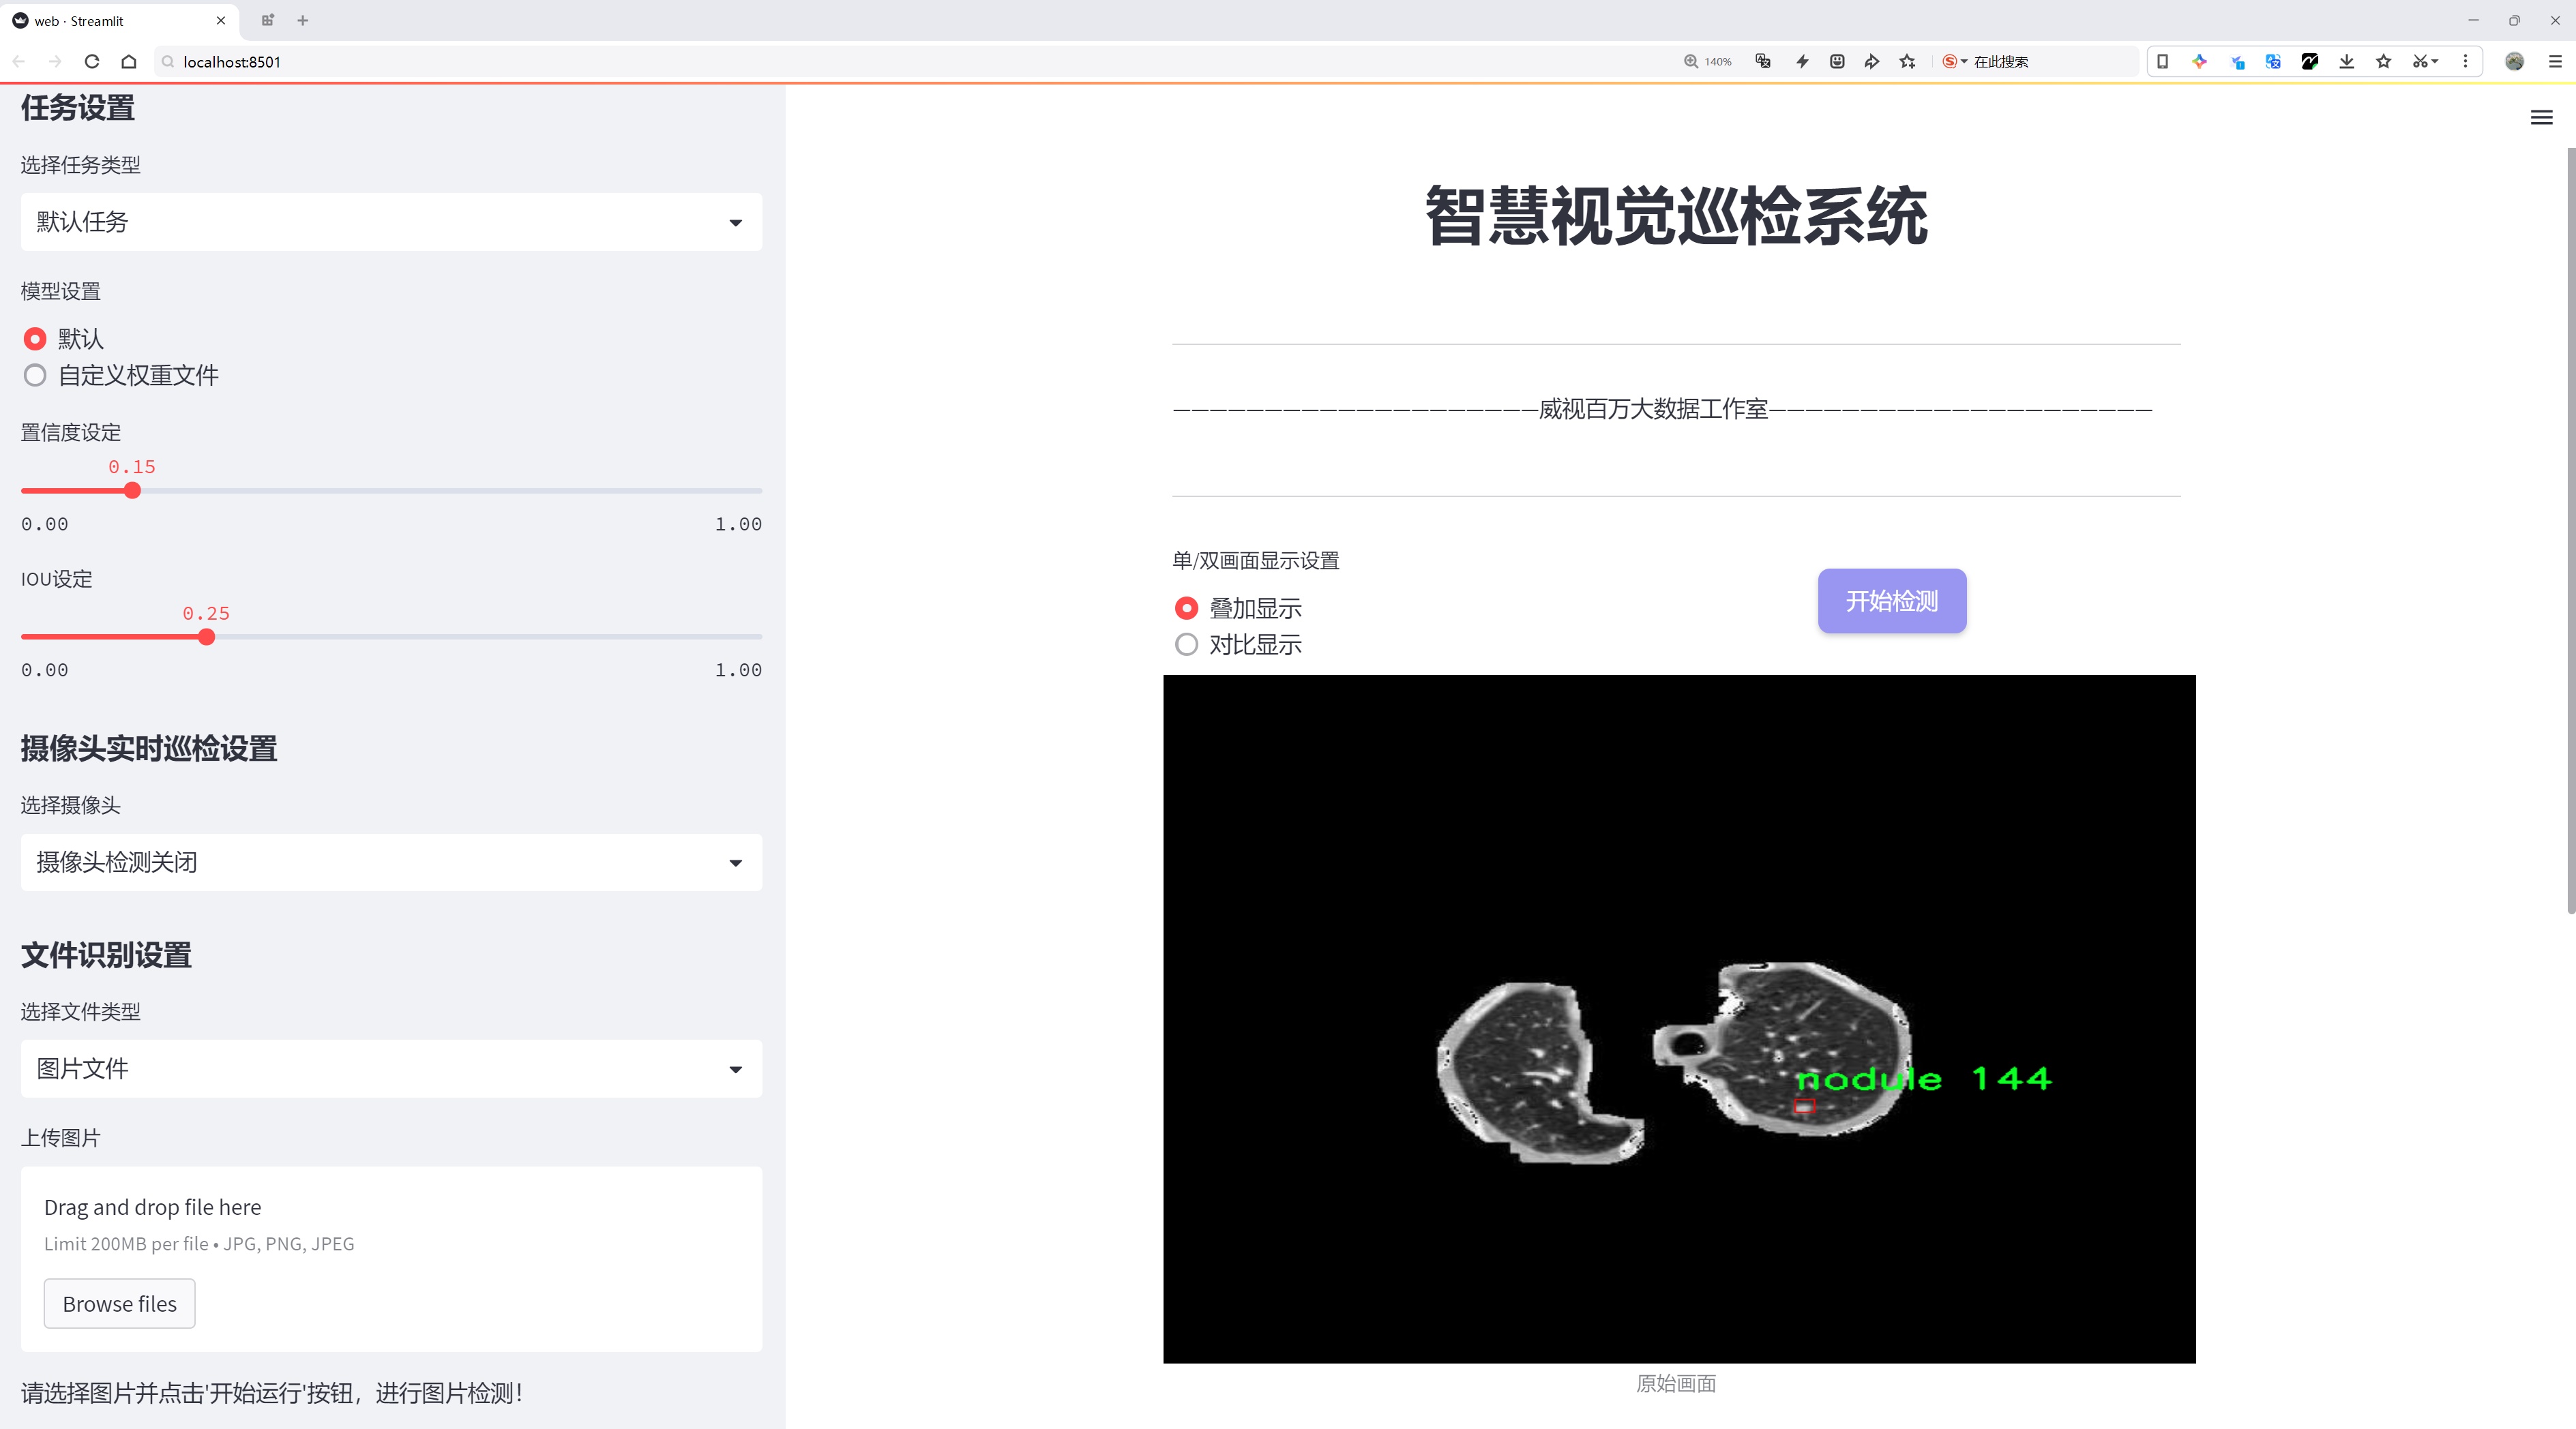The image size is (2576, 1429).
Task: Open the browser main hamburger menu
Action: [2555, 61]
